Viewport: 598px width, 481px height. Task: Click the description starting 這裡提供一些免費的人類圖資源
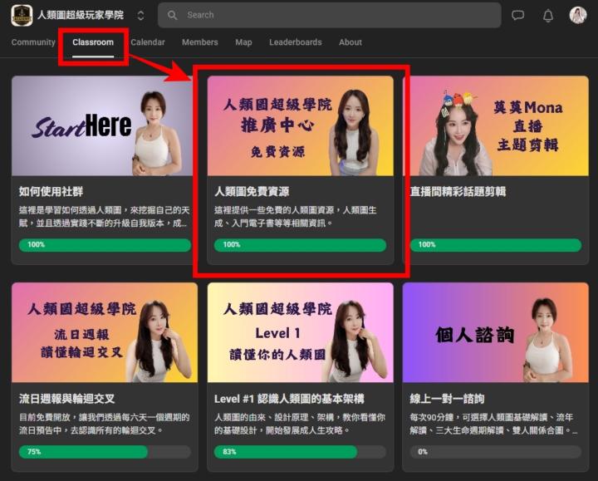(x=295, y=217)
